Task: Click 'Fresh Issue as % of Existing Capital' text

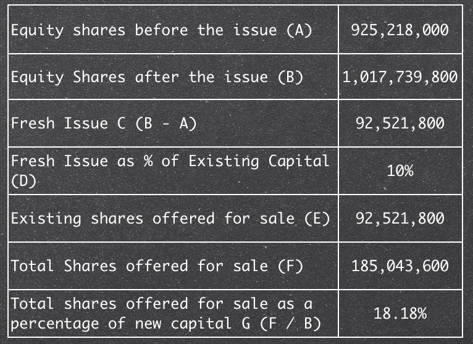Action: click(x=170, y=161)
